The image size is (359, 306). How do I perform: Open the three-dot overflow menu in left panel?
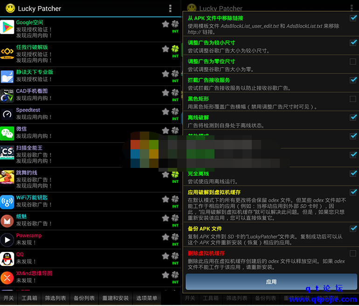coord(170,8)
